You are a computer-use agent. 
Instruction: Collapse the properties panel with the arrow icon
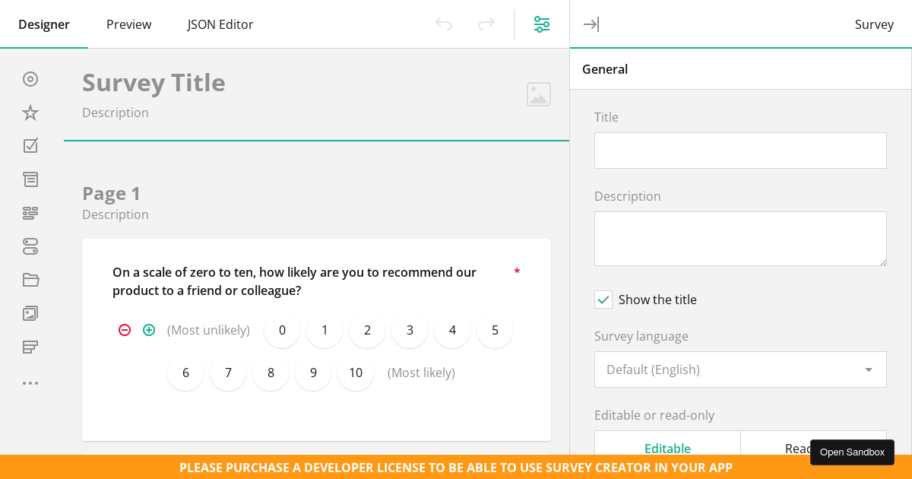[x=591, y=24]
